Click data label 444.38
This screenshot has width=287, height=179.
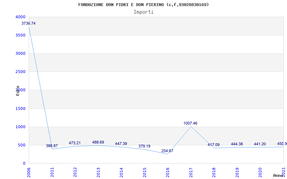[237, 144]
